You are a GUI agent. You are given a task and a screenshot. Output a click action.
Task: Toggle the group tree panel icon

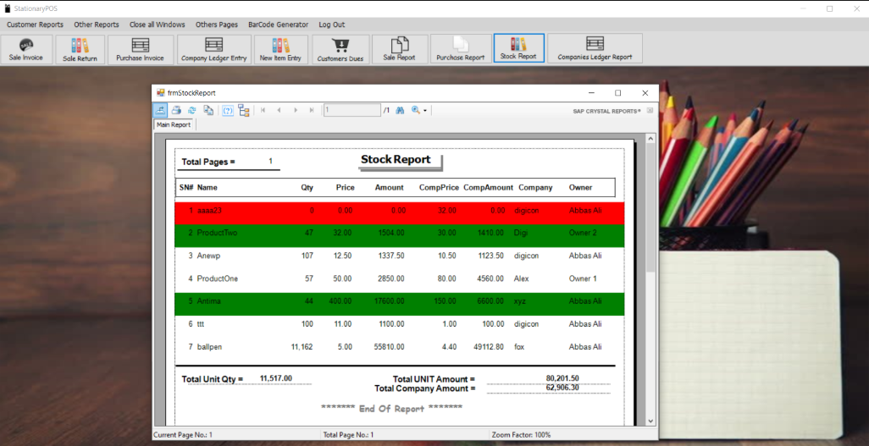[x=244, y=110]
